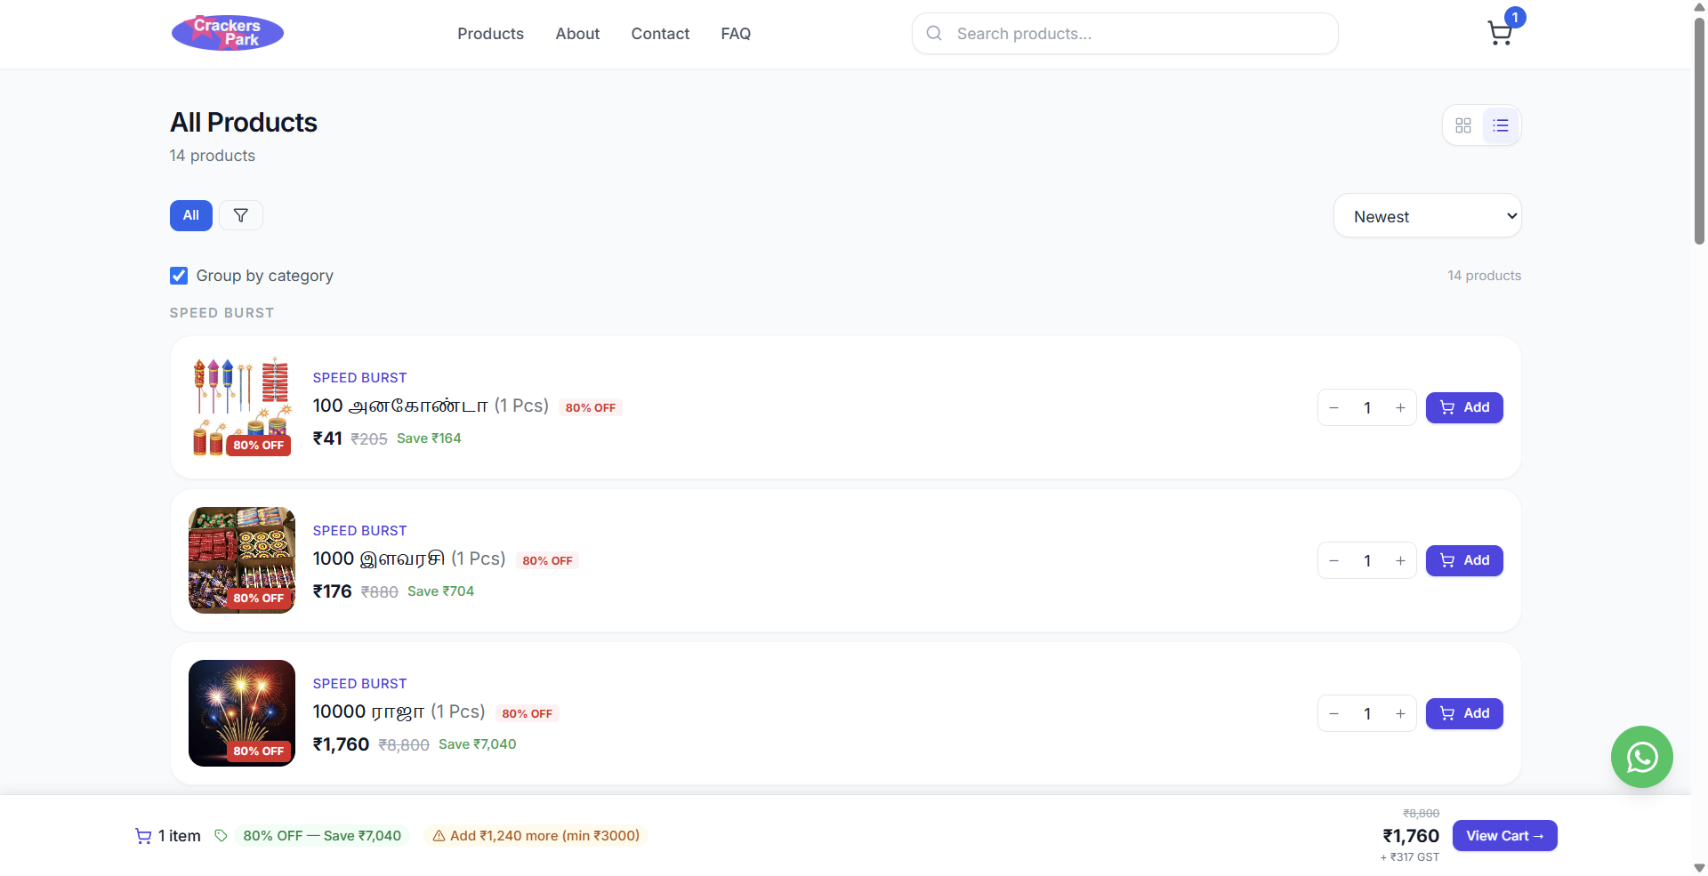Switch to grid view layout

(x=1463, y=125)
